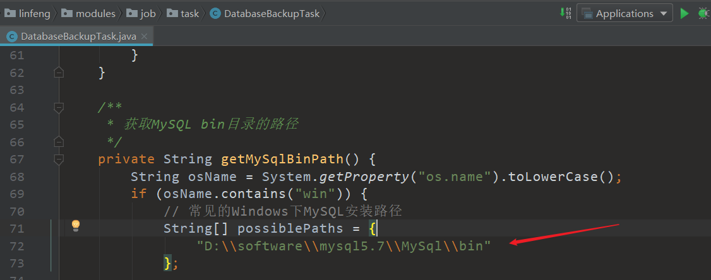
Task: Open the modules breadcrumb item
Action: (x=95, y=13)
